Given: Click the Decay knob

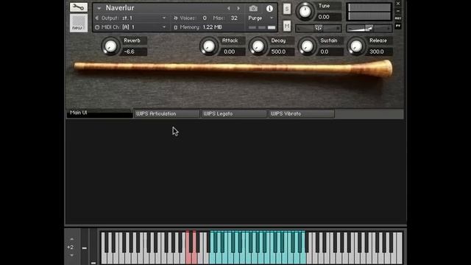Looking at the screenshot, I should coord(258,46).
